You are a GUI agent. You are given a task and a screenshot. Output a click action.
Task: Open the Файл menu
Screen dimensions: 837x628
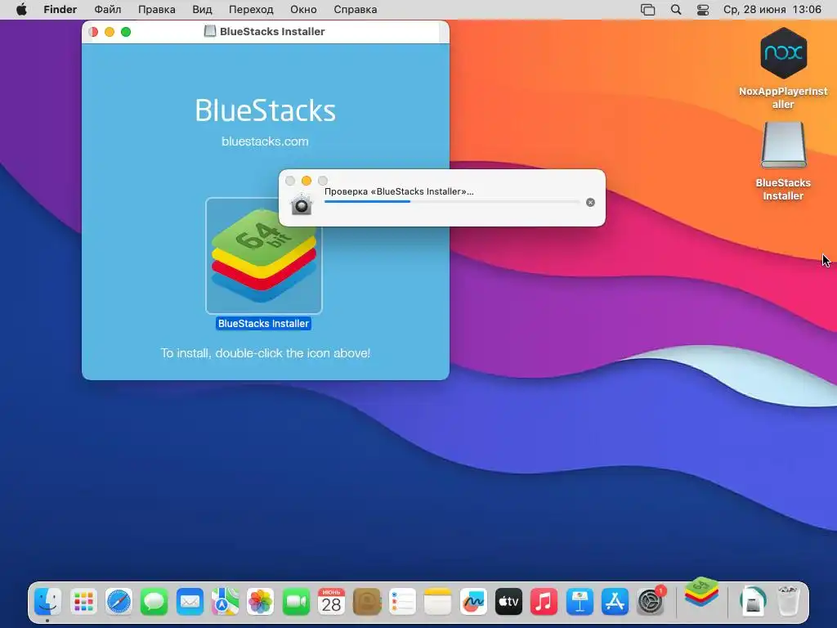(108, 10)
